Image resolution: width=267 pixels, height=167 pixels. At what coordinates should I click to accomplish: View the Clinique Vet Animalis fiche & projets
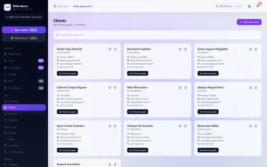pyautogui.click(x=138, y=150)
